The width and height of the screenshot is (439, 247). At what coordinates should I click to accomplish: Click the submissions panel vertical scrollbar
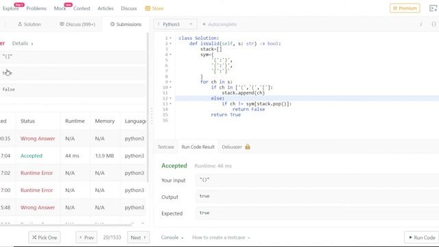147,107
